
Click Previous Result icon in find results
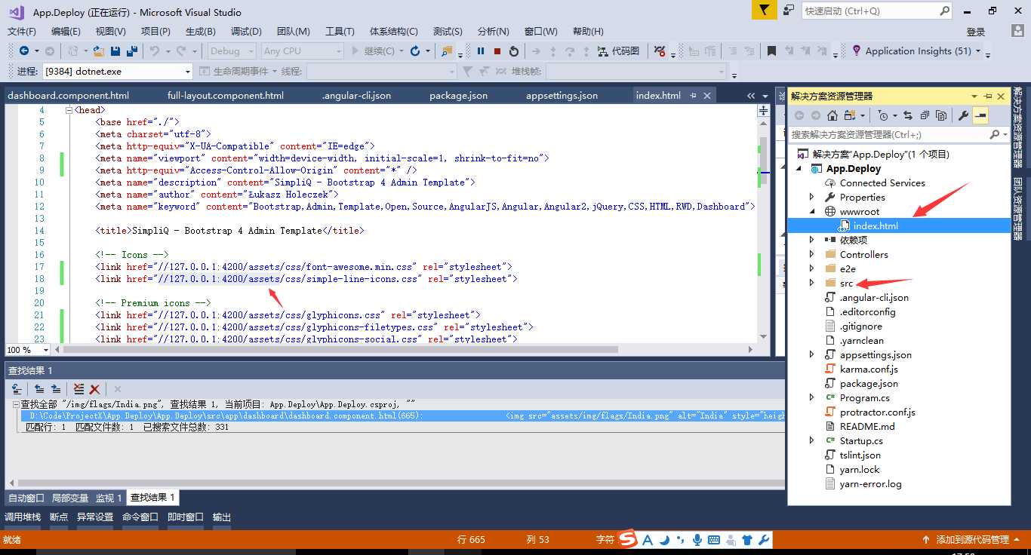pos(38,389)
